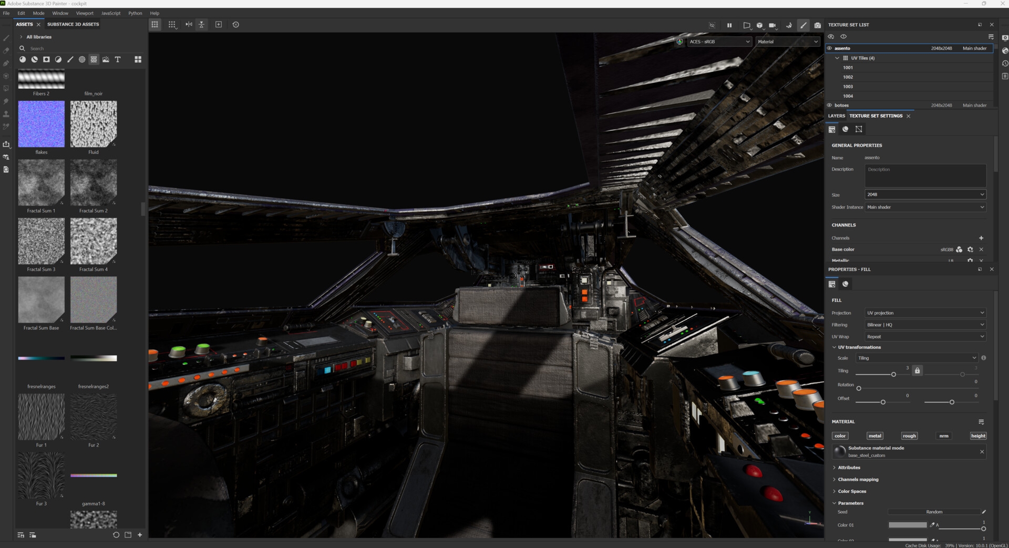
Task: Open the Viewport menu
Action: click(x=85, y=13)
